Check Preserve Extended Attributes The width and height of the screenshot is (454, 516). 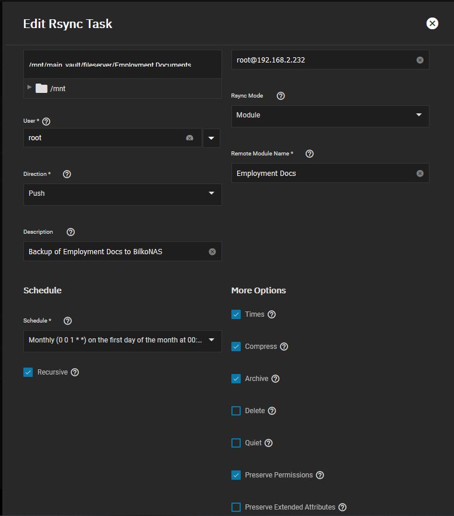click(x=236, y=507)
